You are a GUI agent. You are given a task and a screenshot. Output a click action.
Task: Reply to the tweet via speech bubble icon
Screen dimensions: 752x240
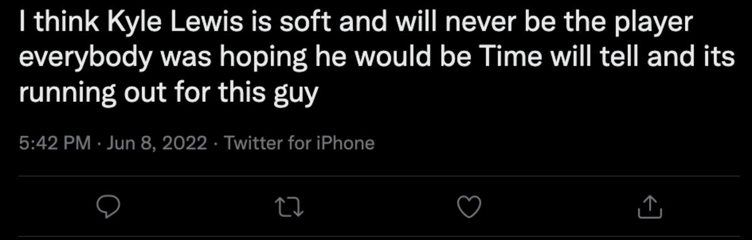pos(107,207)
